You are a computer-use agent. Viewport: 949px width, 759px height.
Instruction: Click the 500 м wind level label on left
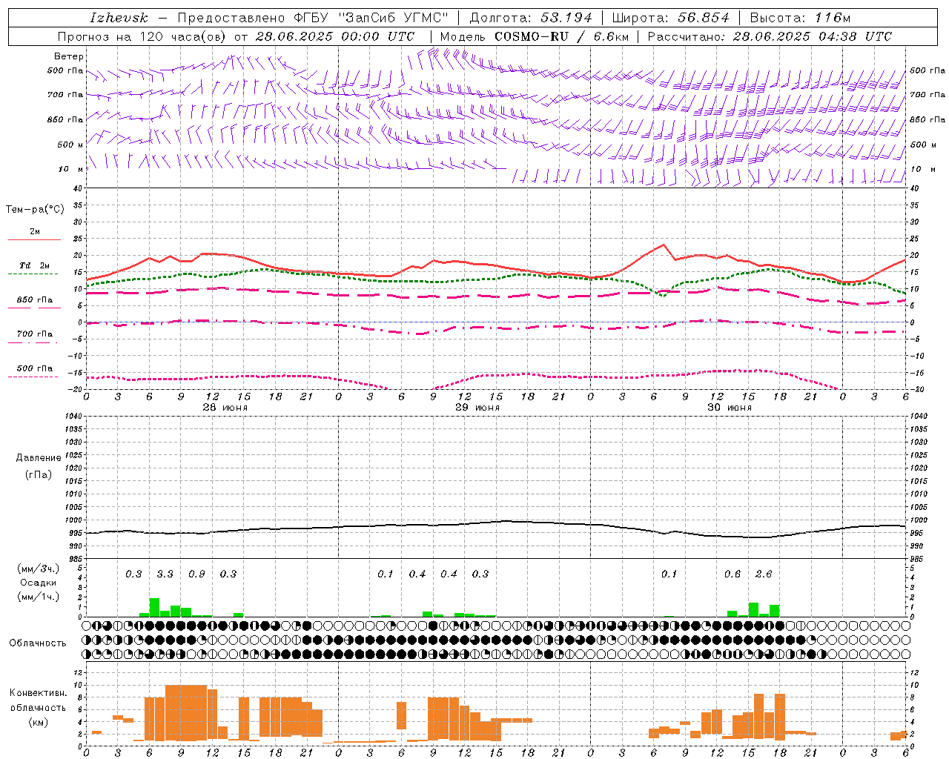70,145
